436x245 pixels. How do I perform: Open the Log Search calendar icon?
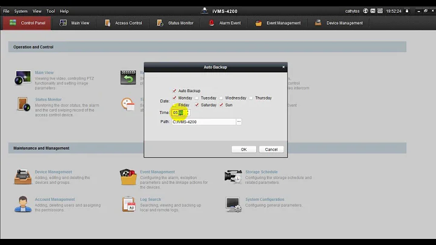(x=128, y=204)
